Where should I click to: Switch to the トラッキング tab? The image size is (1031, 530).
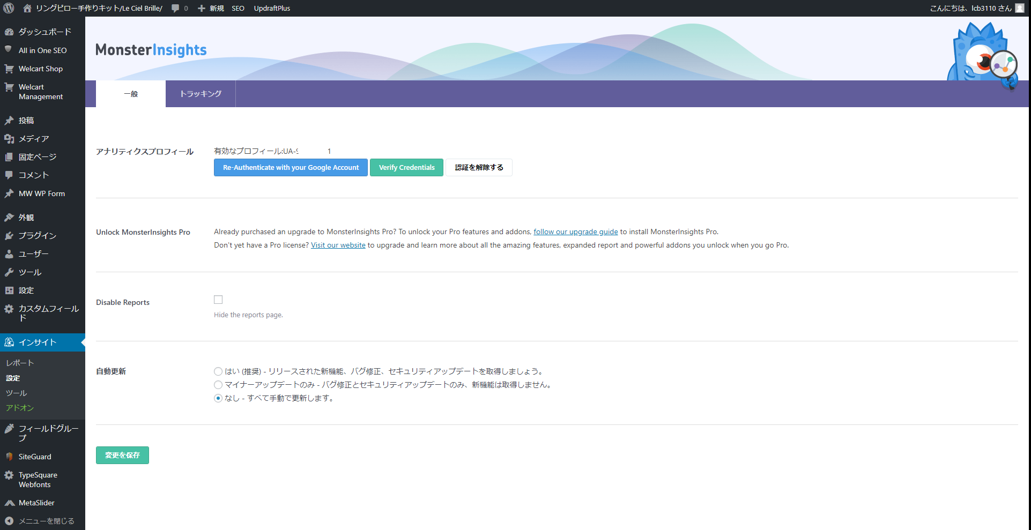pos(201,94)
